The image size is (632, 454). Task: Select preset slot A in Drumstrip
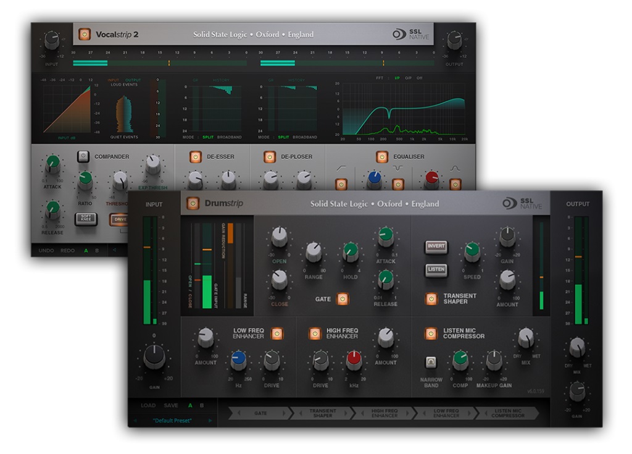coord(190,405)
